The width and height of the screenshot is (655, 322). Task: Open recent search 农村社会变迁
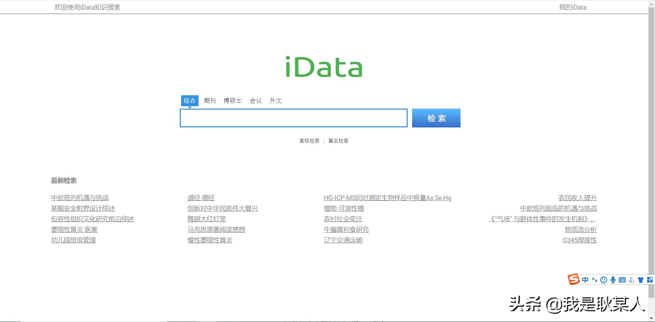343,219
